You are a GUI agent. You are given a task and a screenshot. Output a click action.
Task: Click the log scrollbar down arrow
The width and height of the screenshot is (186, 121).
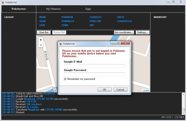183,113
